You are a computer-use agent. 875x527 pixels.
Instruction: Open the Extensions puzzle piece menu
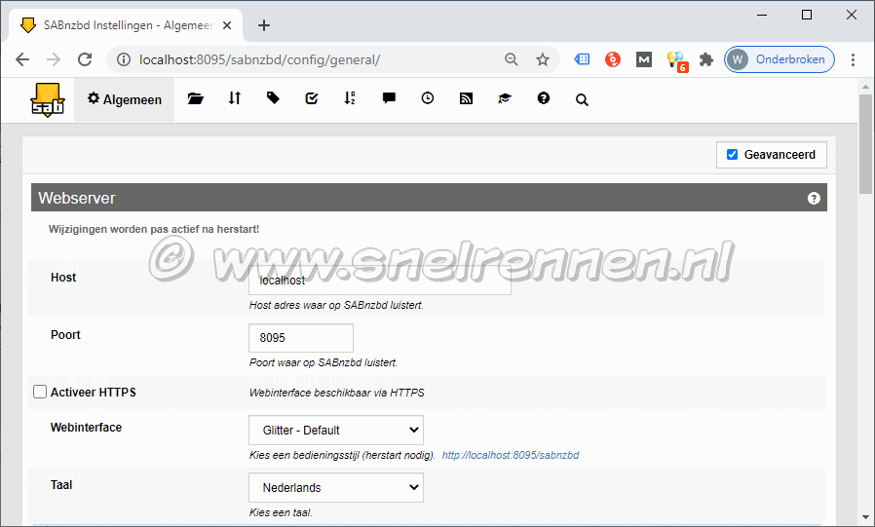[706, 59]
